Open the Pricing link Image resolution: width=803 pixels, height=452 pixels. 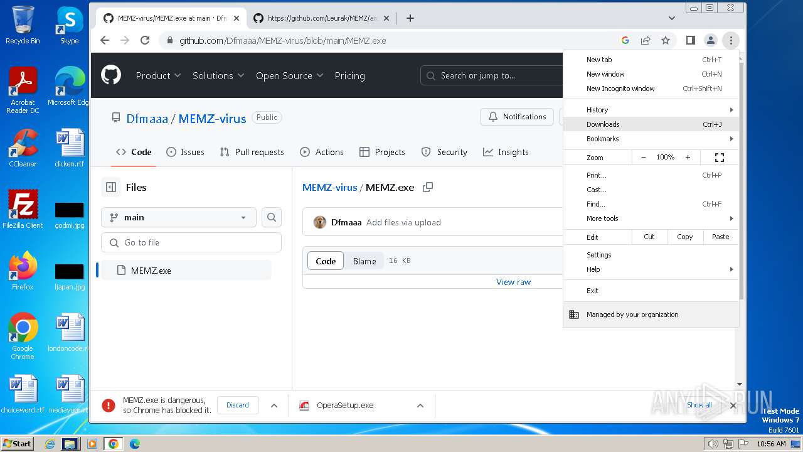(x=349, y=75)
